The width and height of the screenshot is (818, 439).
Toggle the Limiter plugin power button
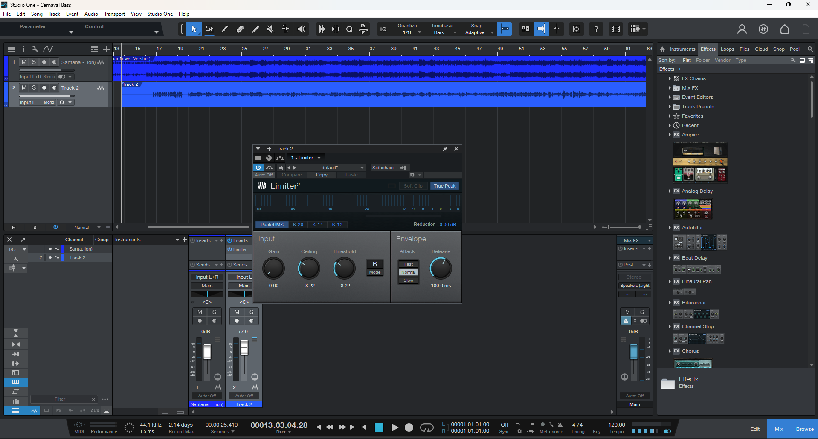pos(258,168)
